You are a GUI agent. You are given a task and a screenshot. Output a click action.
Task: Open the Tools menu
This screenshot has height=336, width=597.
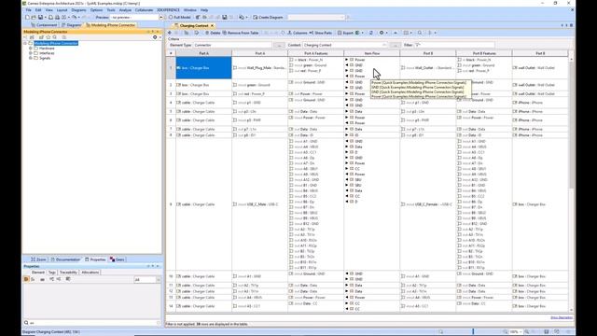click(x=111, y=10)
